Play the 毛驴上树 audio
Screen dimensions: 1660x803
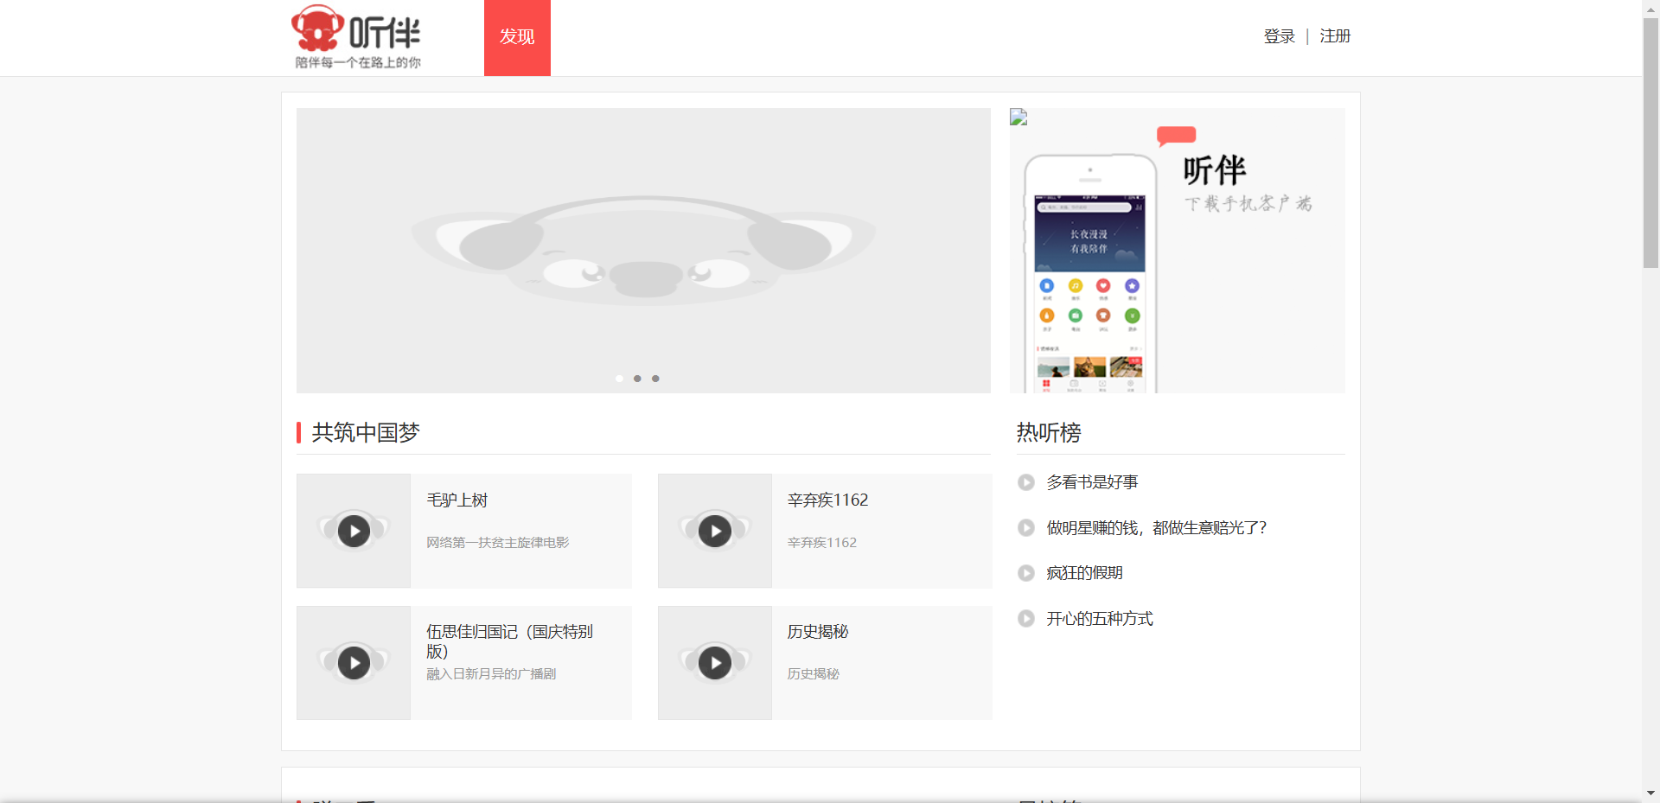(x=353, y=531)
